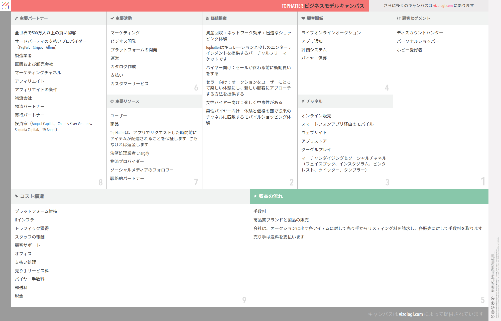
Task: Click the Vizologi logo icon
Action: (6, 6)
